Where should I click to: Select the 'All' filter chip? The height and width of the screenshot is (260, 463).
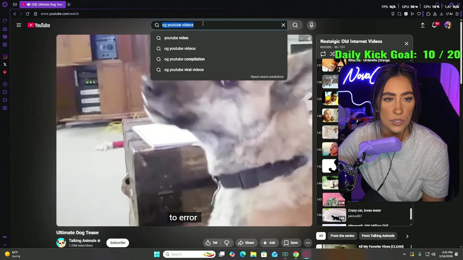click(321, 236)
